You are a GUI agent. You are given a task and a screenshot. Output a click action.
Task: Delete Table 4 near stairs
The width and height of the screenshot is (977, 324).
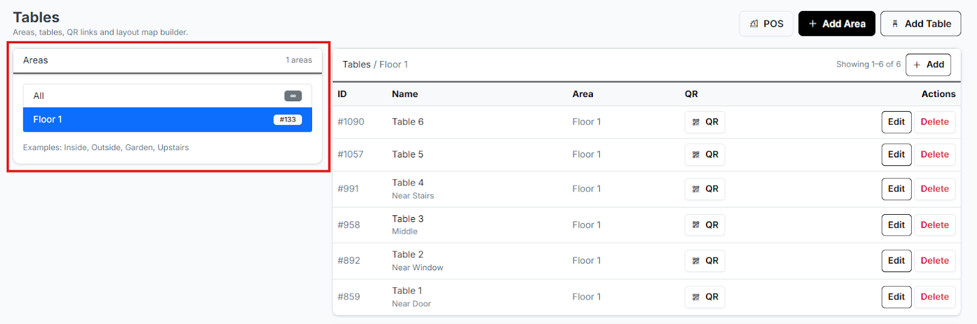tap(934, 189)
